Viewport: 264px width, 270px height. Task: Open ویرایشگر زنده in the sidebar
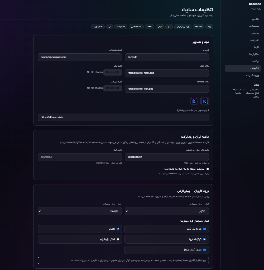pos(252,75)
